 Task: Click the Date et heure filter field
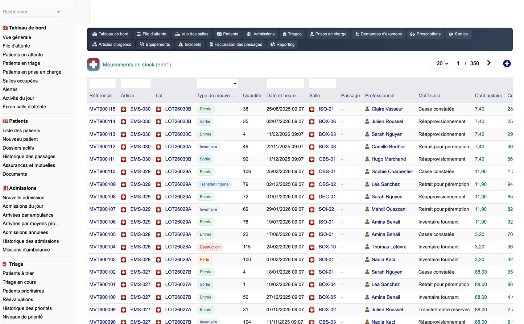(x=285, y=83)
